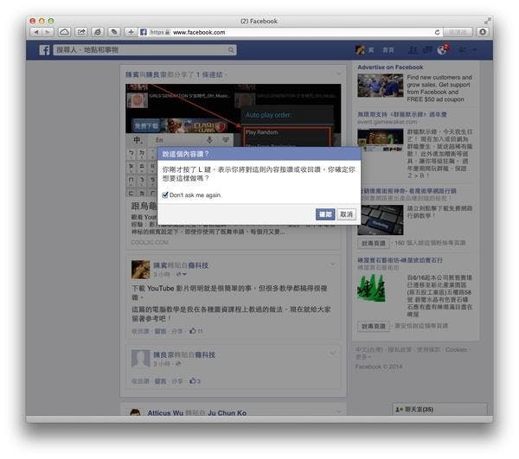
Task: Click the like thumb icon showing 11
Action: [193, 331]
